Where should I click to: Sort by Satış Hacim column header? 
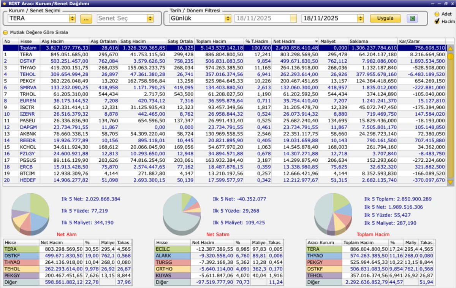tap(142, 41)
